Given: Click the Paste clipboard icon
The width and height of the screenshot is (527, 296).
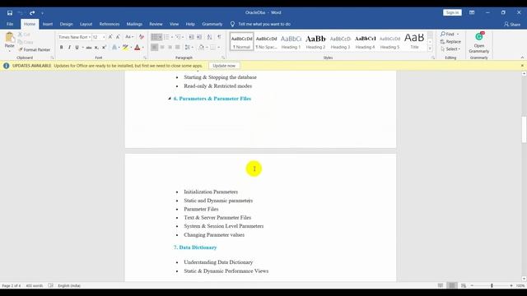Looking at the screenshot, I should (9, 37).
